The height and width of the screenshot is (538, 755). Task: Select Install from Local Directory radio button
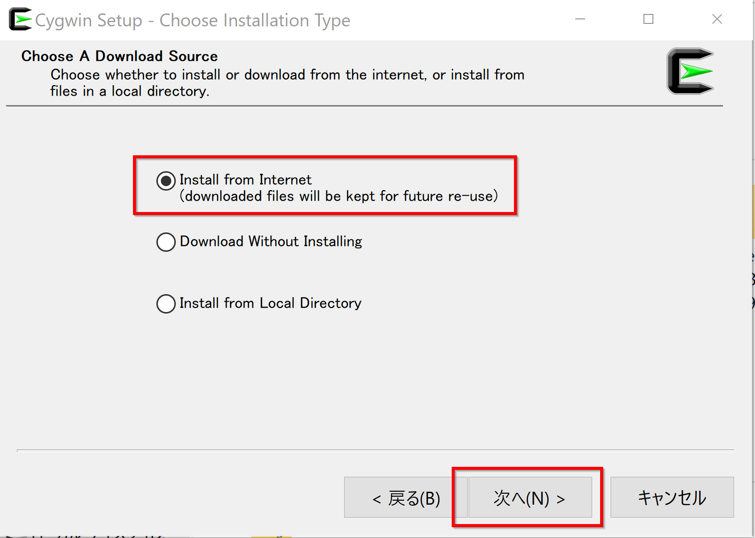pyautogui.click(x=166, y=304)
